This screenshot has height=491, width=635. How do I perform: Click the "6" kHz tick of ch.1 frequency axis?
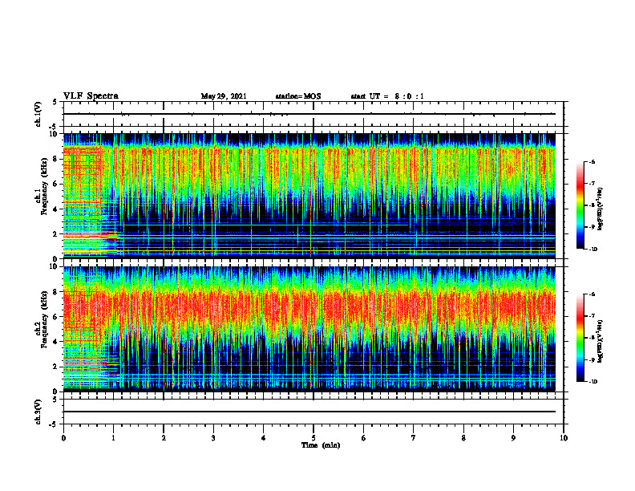point(57,184)
